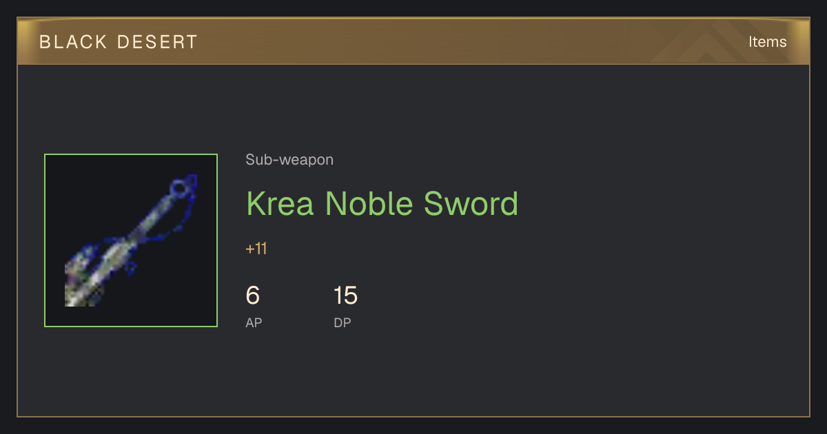827x434 pixels.
Task: Select the Krea Noble Sword item icon
Action: pos(131,240)
